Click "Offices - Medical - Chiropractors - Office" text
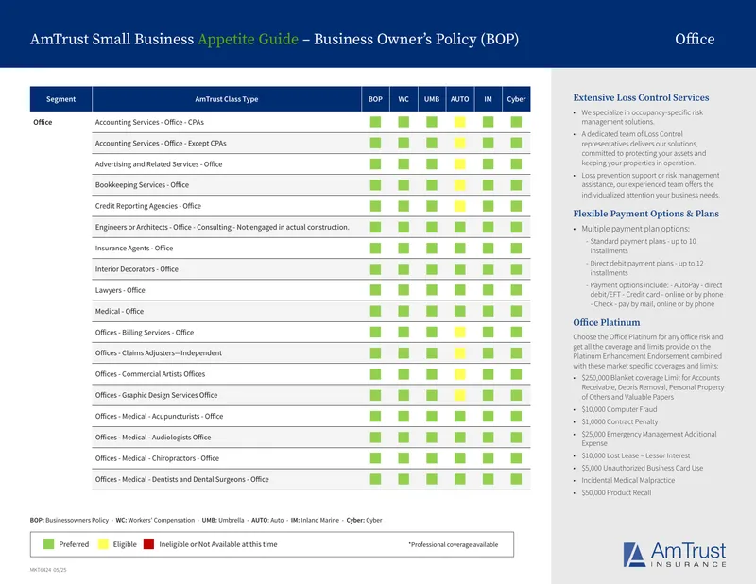Viewport: 756px width, 584px height. click(x=157, y=458)
